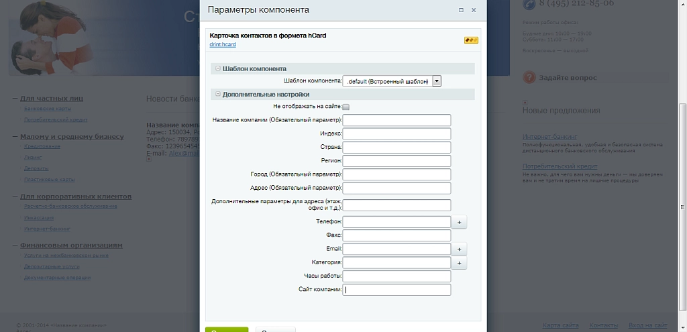Open Контакты footer link
The height and width of the screenshot is (332, 687).
[603, 325]
